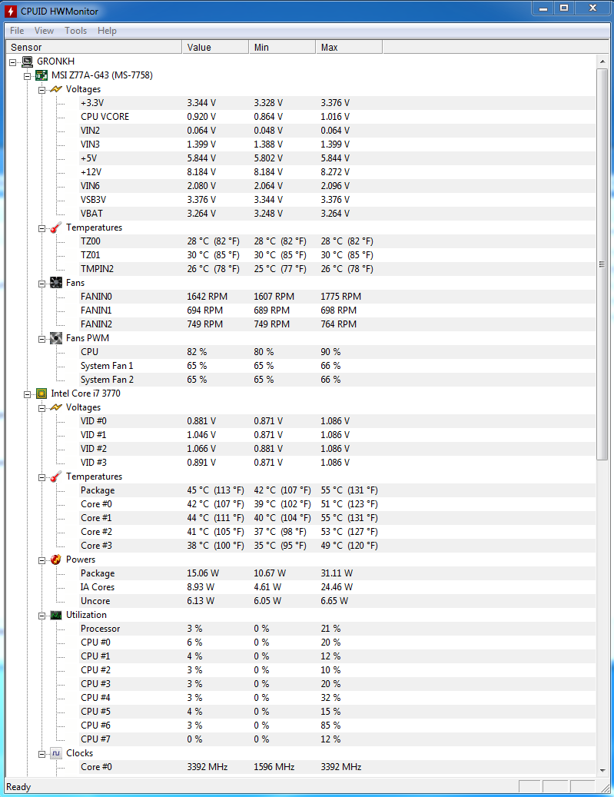
Task: Collapse the MSI Z77A-G43 node
Action: tap(28, 76)
